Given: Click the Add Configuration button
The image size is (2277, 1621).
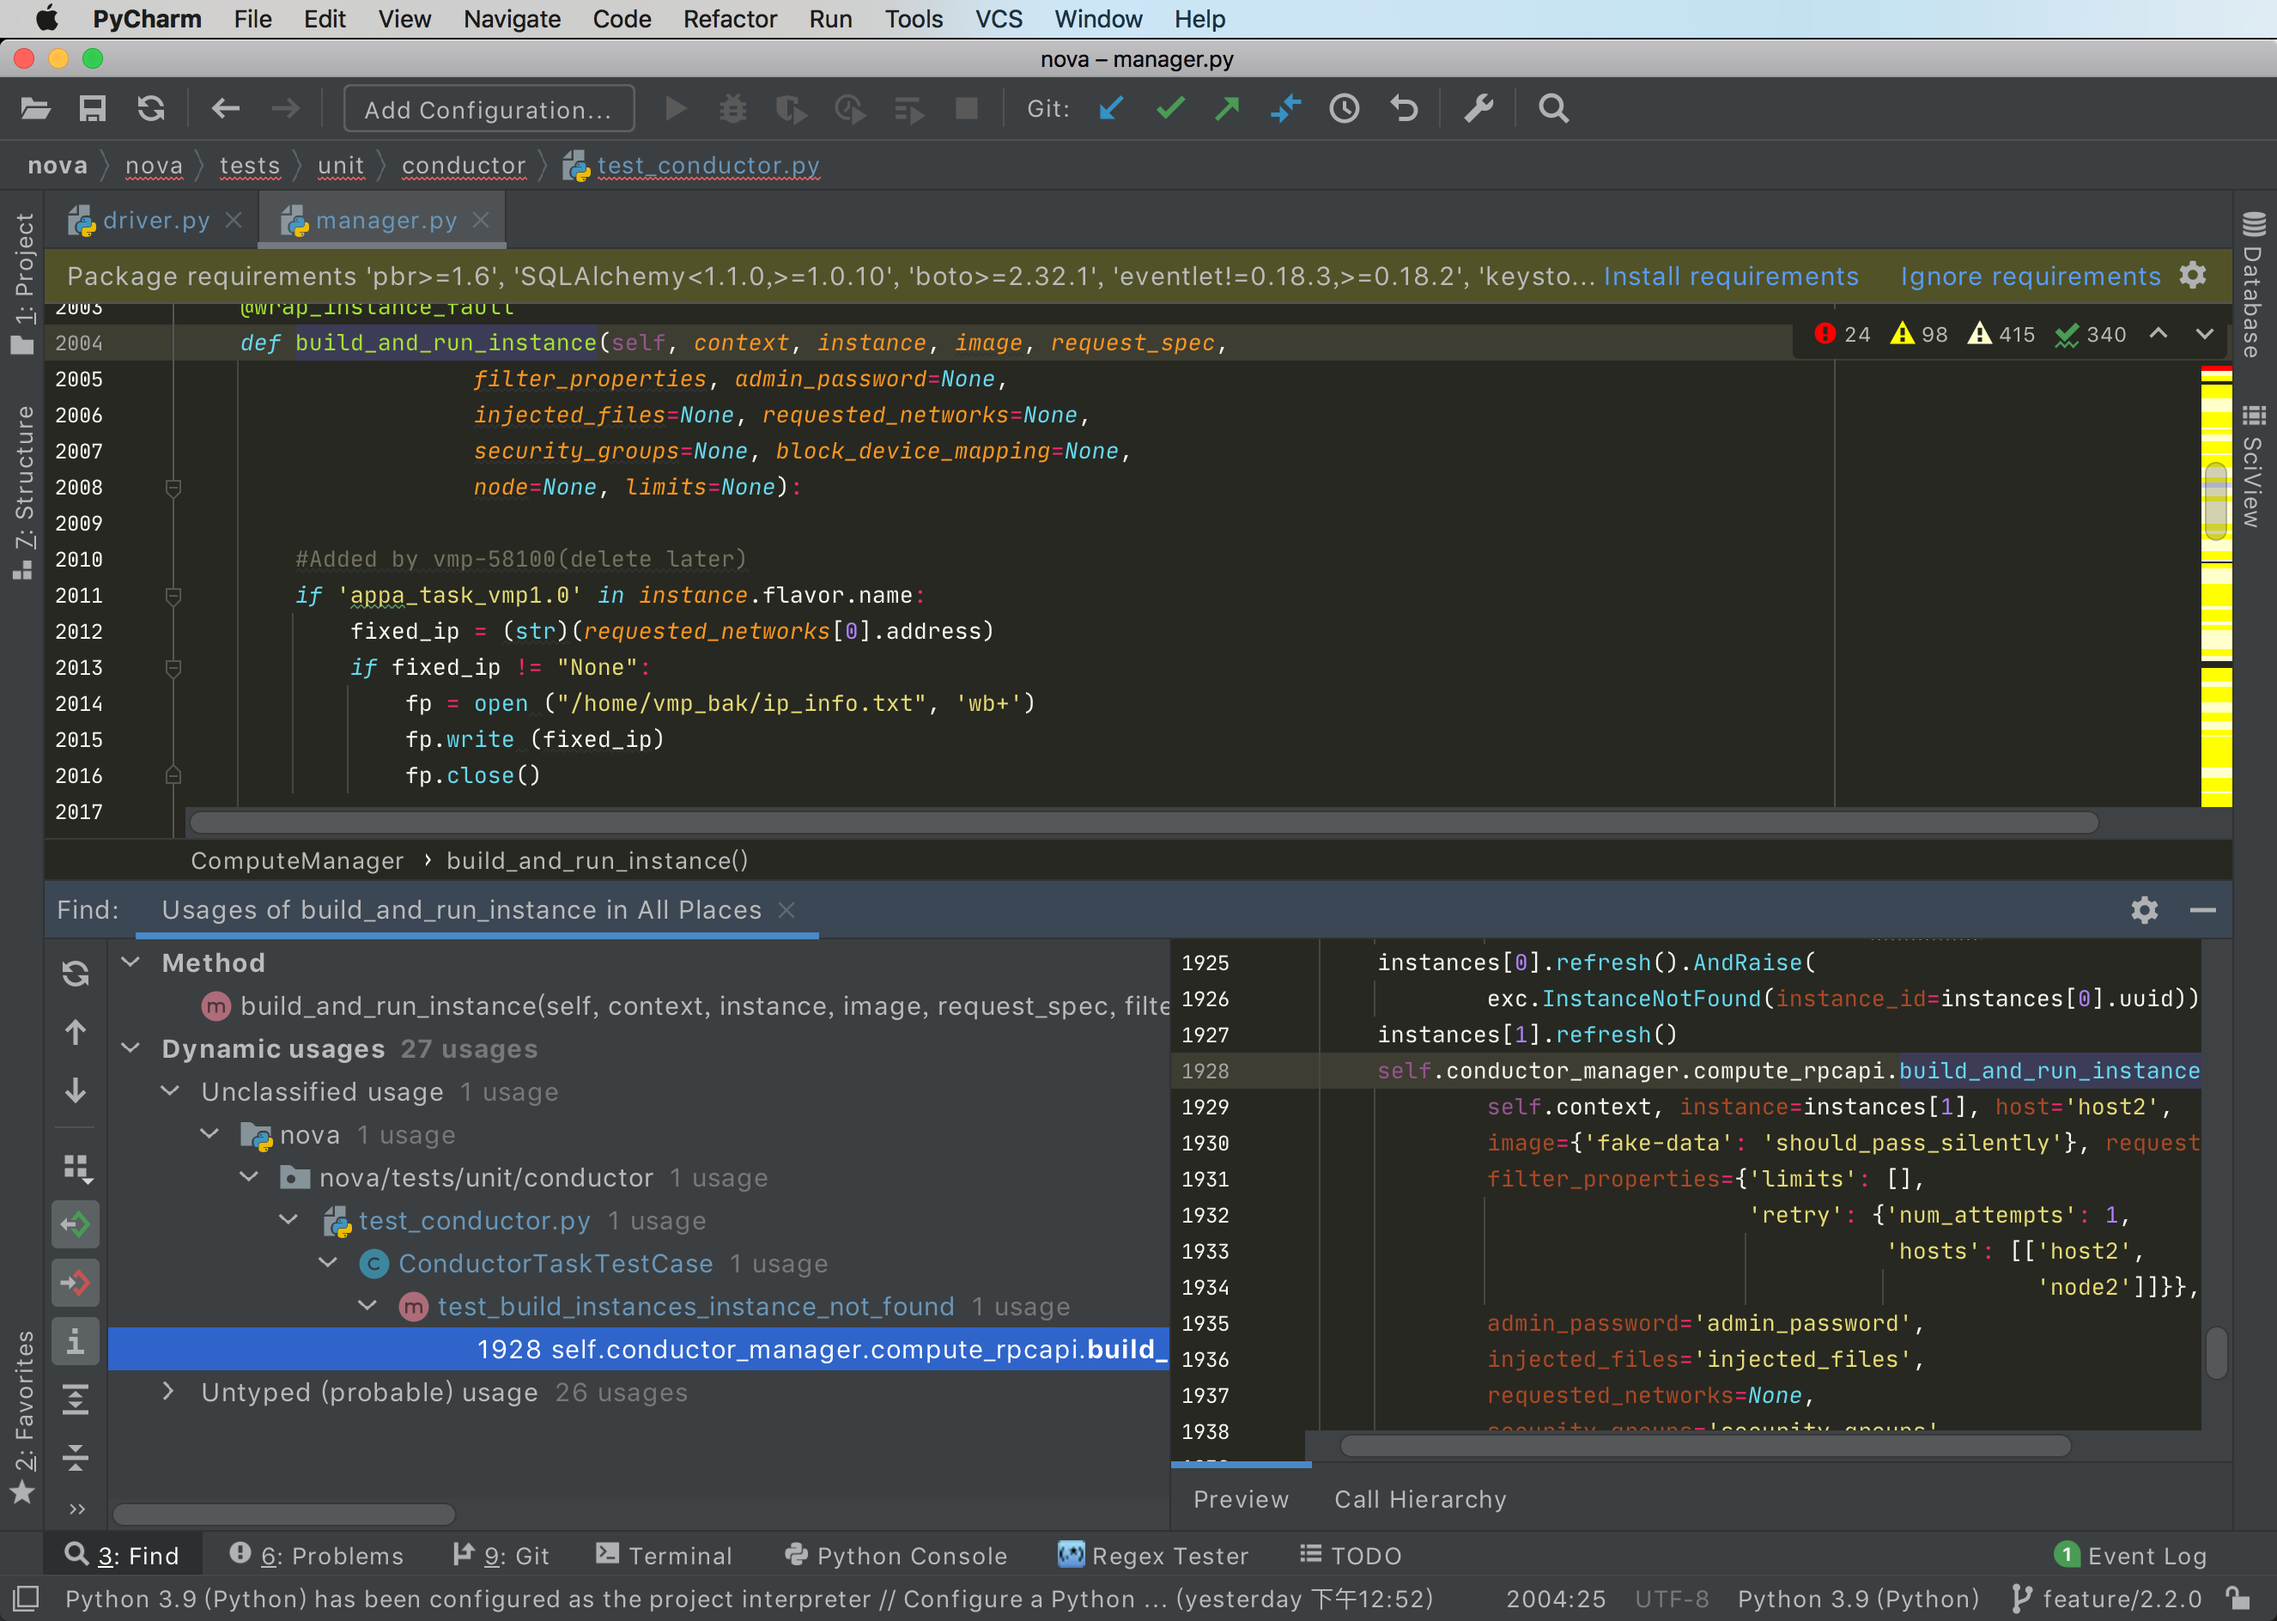Looking at the screenshot, I should (489, 109).
